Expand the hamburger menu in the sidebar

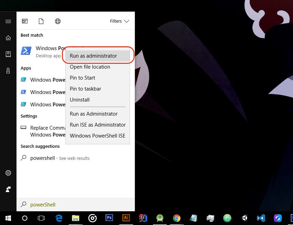tap(8, 21)
